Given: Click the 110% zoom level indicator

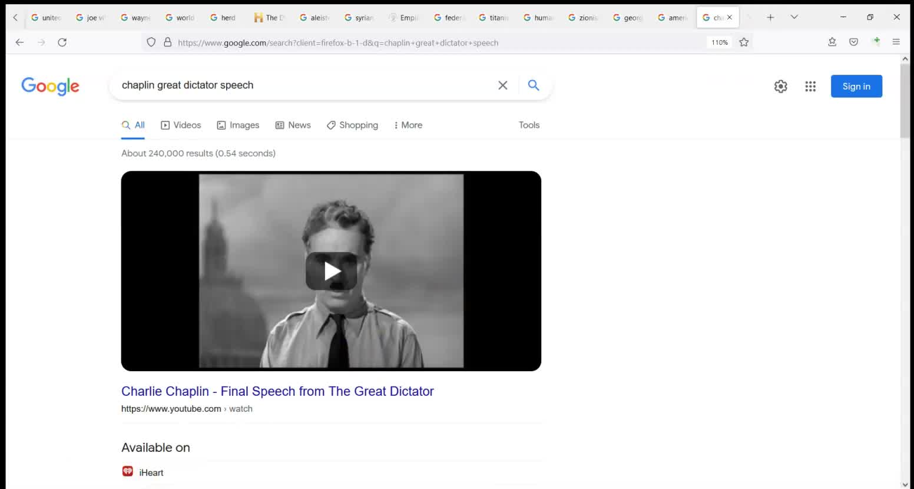Looking at the screenshot, I should click(719, 42).
